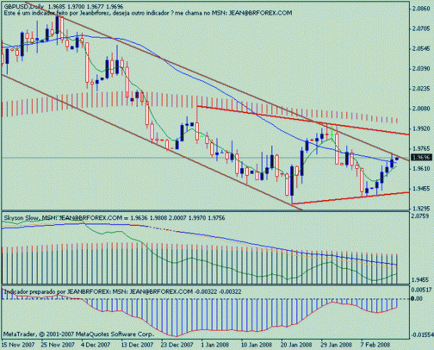Select the 7 Feb 2008 date label
Viewport: 434px width, 350px height.
pyautogui.click(x=375, y=344)
